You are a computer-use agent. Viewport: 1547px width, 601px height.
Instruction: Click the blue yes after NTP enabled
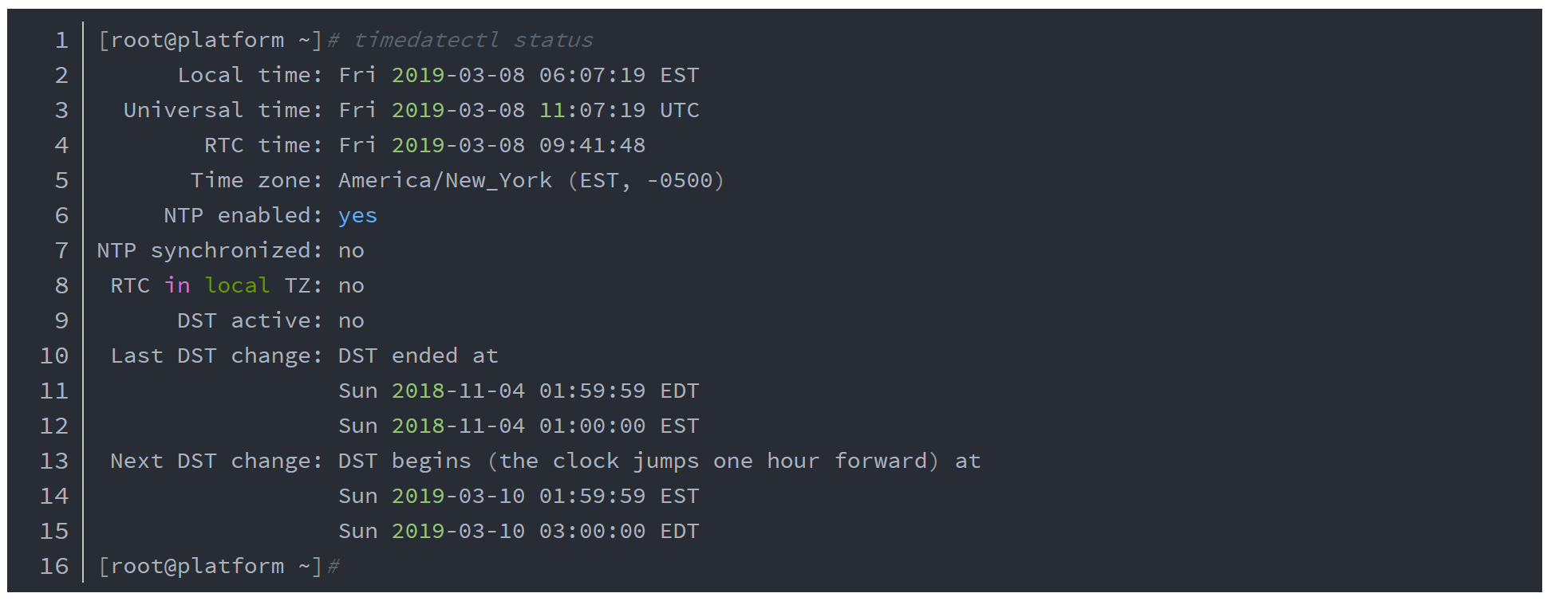pos(357,215)
